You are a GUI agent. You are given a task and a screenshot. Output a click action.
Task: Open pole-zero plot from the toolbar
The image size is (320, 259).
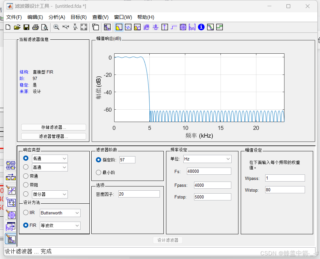coord(183,27)
